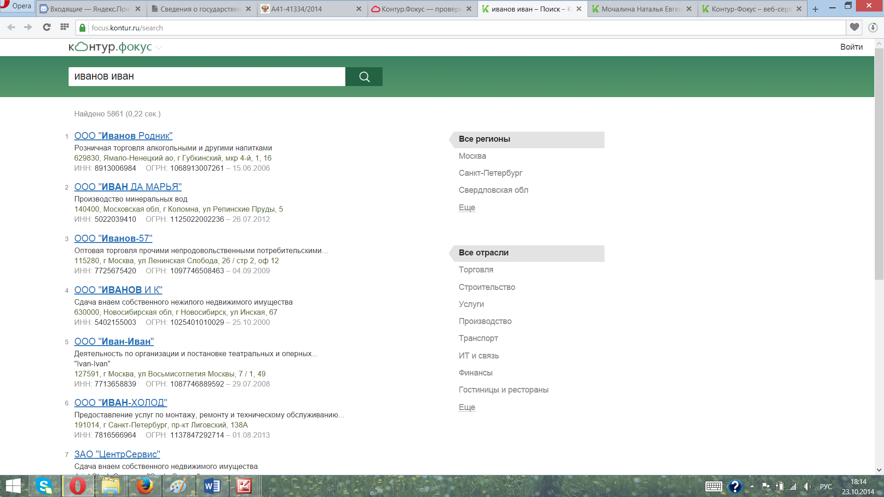Open the red PDF viewer taskbar icon
The image size is (884, 497).
tap(244, 486)
